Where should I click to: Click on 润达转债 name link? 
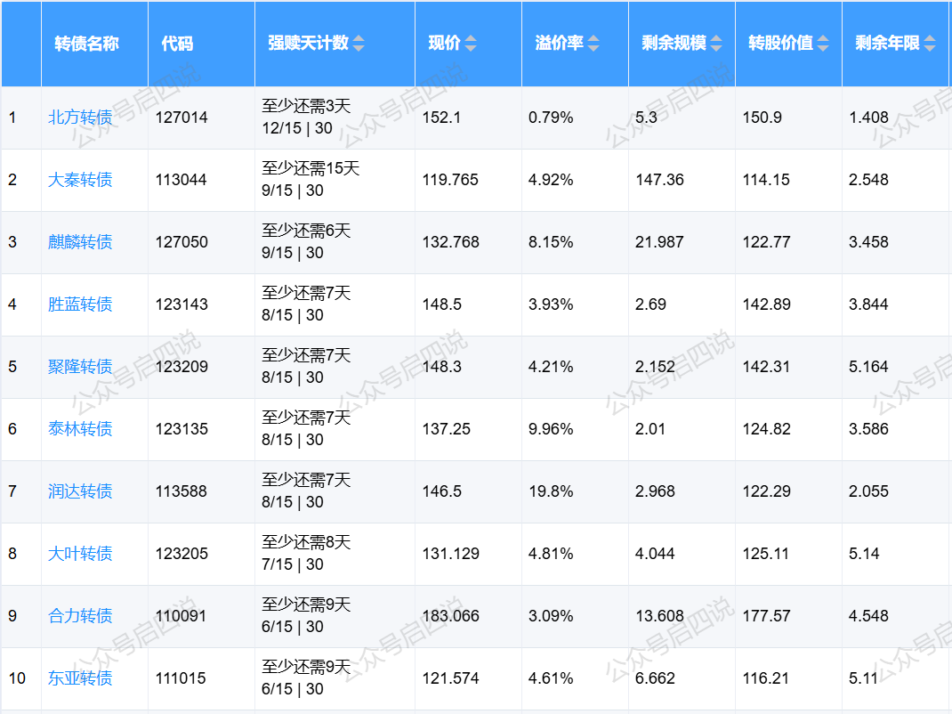tap(80, 491)
